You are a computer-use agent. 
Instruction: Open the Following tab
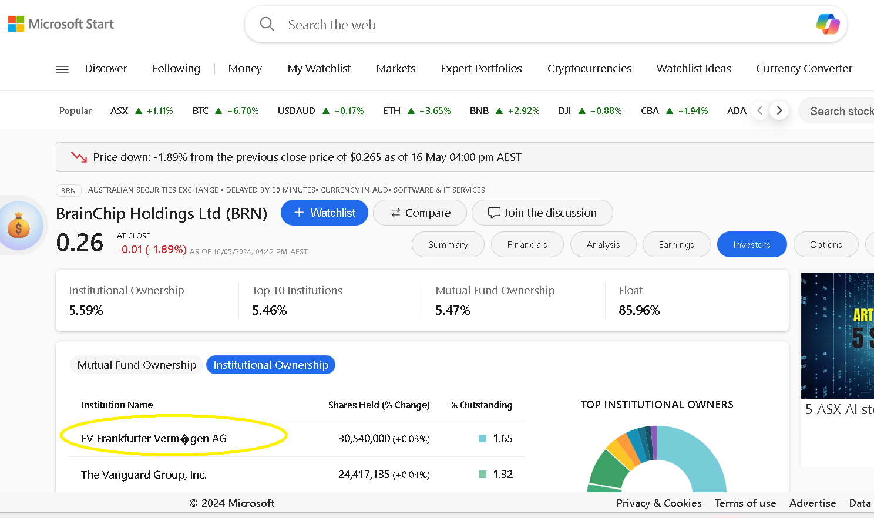point(176,69)
